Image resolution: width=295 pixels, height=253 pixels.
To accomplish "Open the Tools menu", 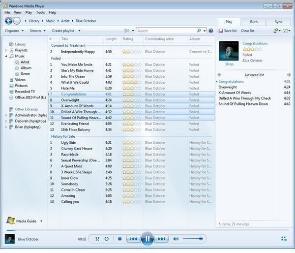I will pyautogui.click(x=40, y=12).
